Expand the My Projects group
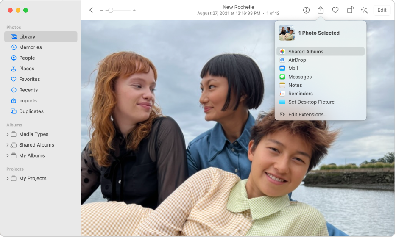The height and width of the screenshot is (238, 396). (8, 179)
